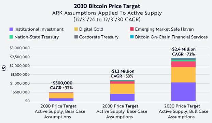Click the purple segment of the Bear Case bar
212x123 pixels.
tap(61, 100)
